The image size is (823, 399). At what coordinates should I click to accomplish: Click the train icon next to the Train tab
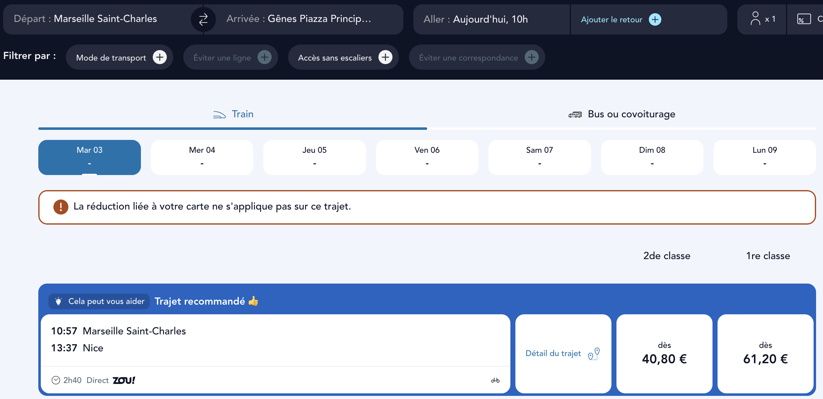[218, 114]
